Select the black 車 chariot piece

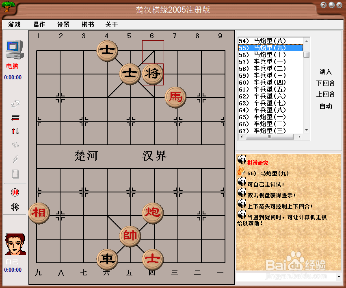click(107, 260)
